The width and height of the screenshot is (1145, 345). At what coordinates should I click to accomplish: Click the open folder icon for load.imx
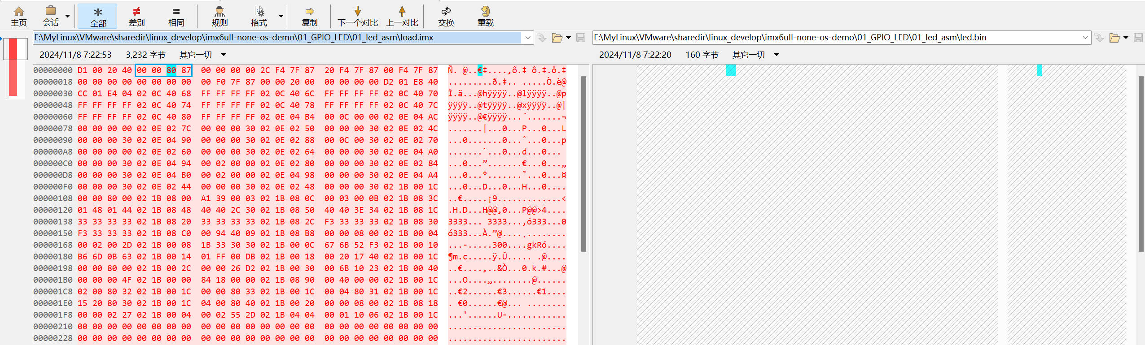557,38
